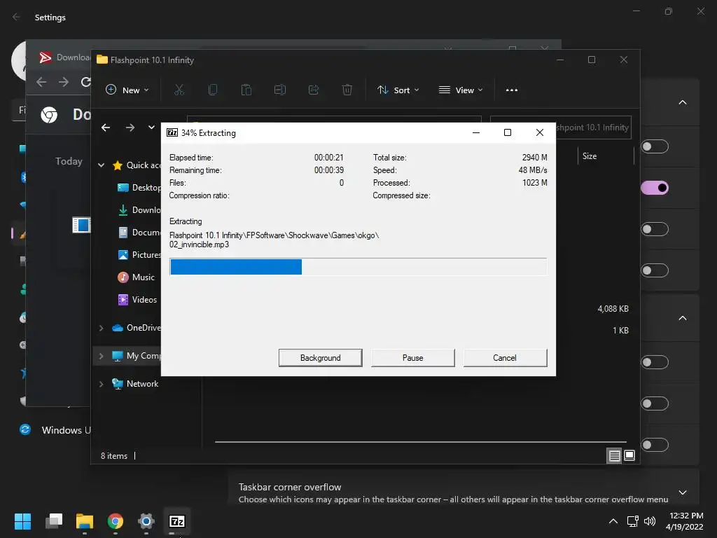Click the Copy icon in Explorer toolbar
The width and height of the screenshot is (717, 538).
pos(213,90)
